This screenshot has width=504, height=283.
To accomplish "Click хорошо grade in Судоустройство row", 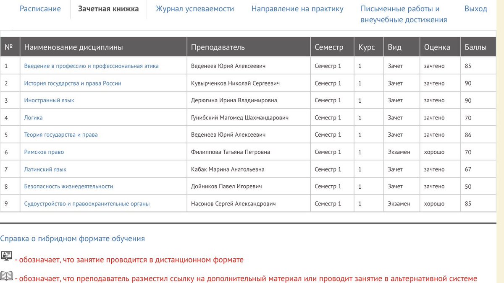I will (434, 203).
